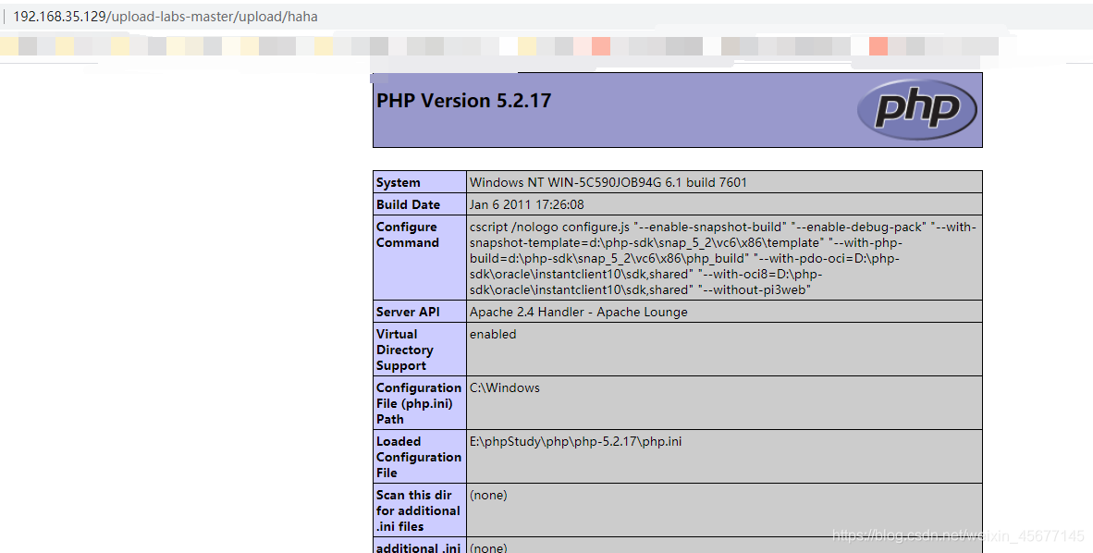Image resolution: width=1093 pixels, height=553 pixels.
Task: Select E:\phpStudy php.ini path value
Action: click(x=576, y=442)
